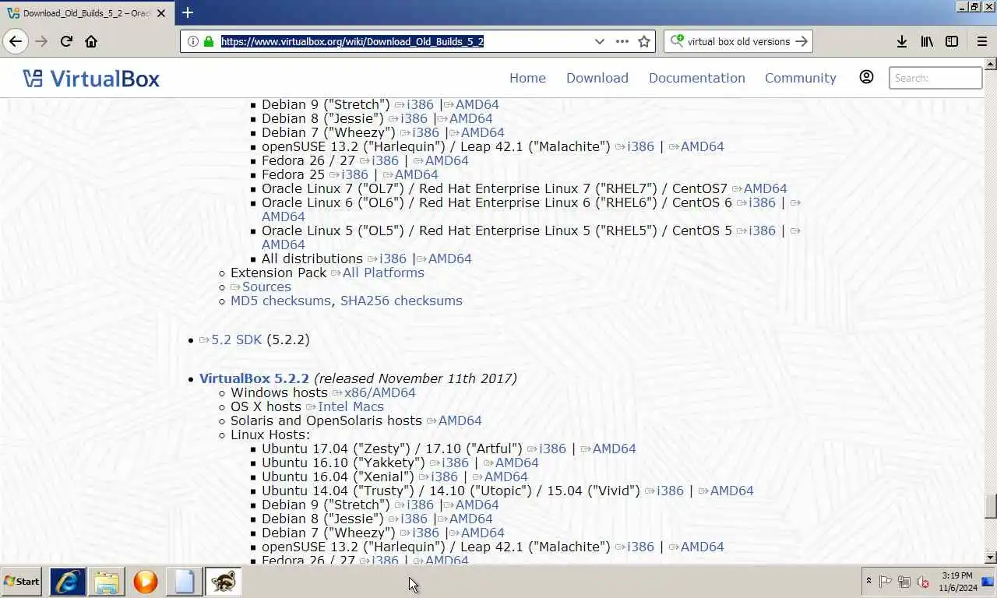Submit search with the arrow in search bar
The width and height of the screenshot is (997, 598).
pos(801,41)
